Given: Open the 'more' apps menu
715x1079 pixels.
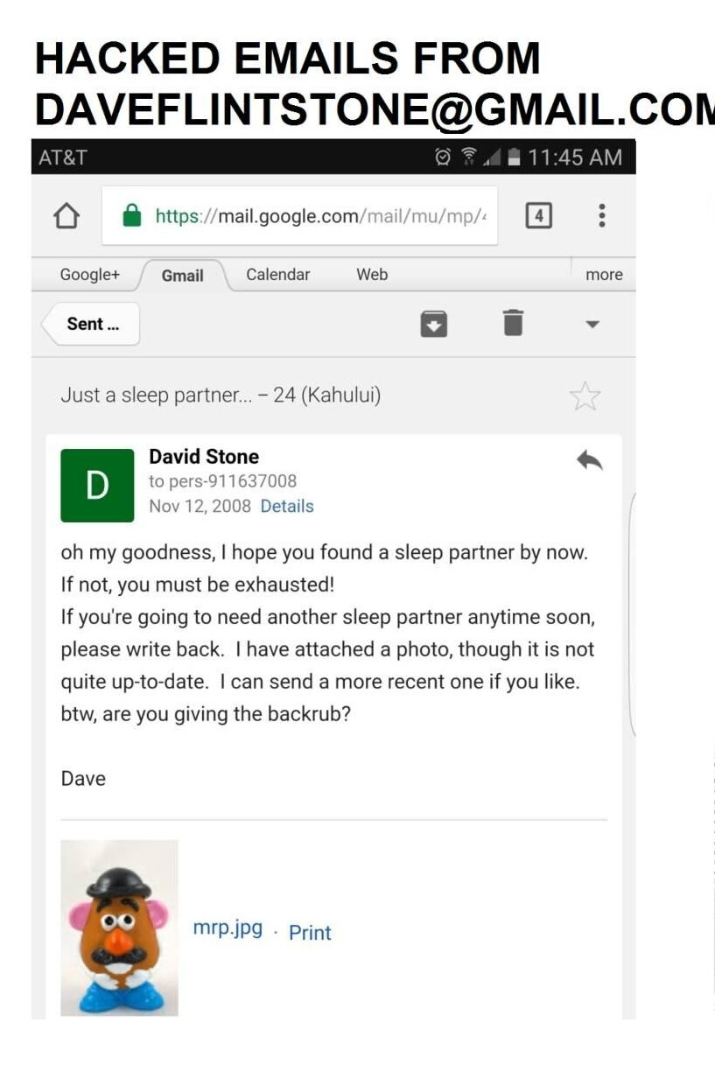Looking at the screenshot, I should click(604, 275).
